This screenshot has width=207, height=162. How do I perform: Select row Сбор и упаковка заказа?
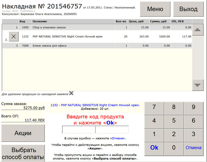[97, 27]
